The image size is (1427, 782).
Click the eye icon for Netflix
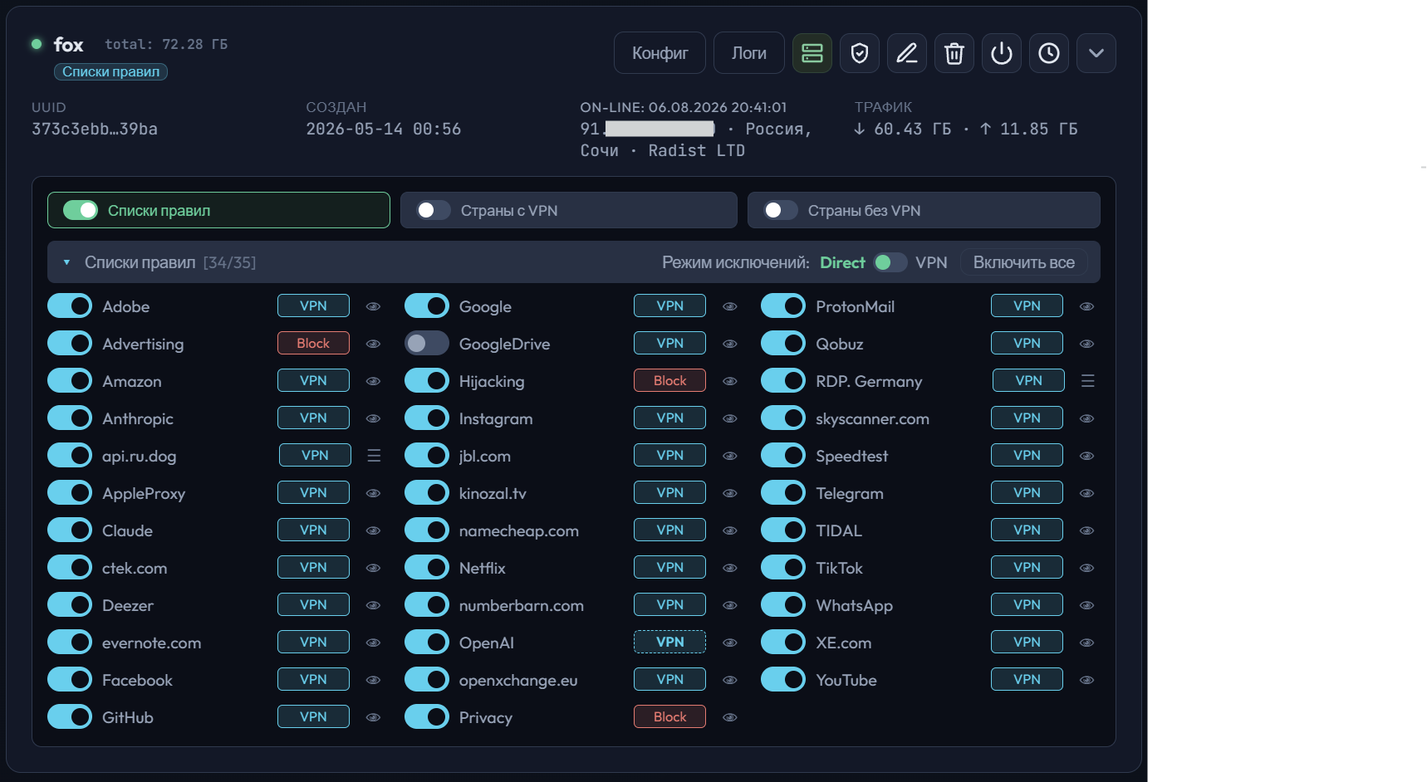[730, 568]
